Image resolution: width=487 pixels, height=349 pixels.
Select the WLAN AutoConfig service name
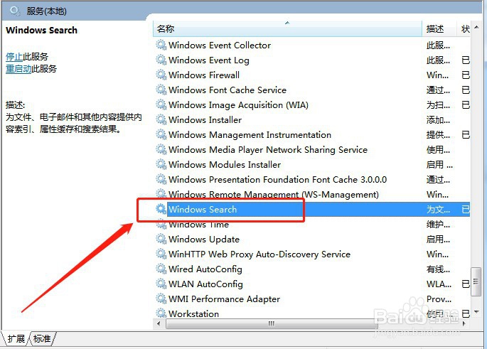[x=205, y=284]
